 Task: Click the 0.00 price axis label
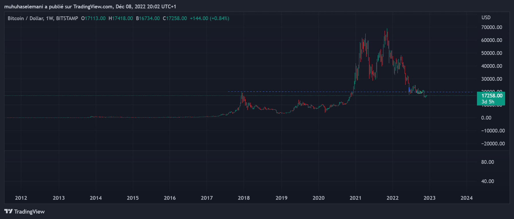(x=486, y=118)
